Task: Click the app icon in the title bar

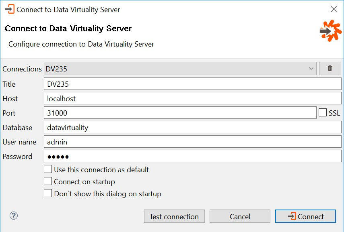Action: [8, 9]
